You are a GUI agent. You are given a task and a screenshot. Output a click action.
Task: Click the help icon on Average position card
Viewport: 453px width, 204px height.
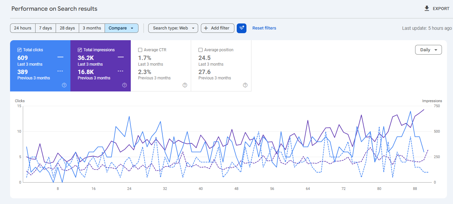(x=245, y=85)
